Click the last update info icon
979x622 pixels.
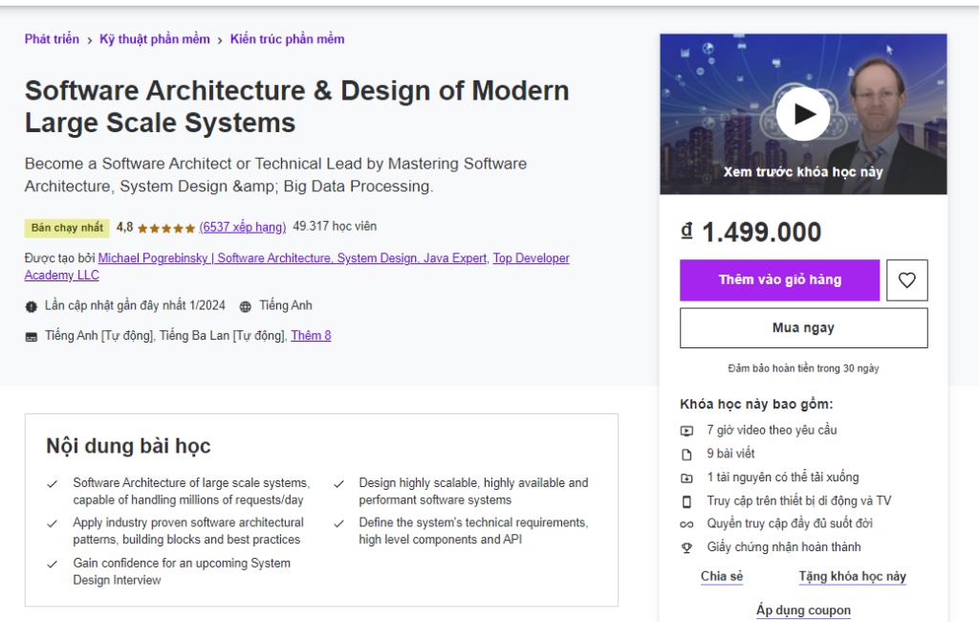click(31, 304)
